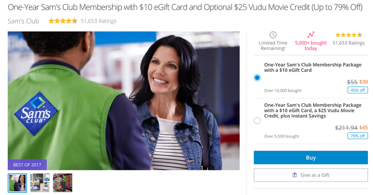This screenshot has height=195, width=373.
Task: Click the star rating above 51,653 Ratings in sidebar
Action: (348, 35)
